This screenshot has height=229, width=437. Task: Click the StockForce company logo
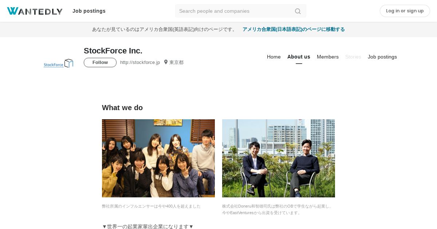point(58,63)
